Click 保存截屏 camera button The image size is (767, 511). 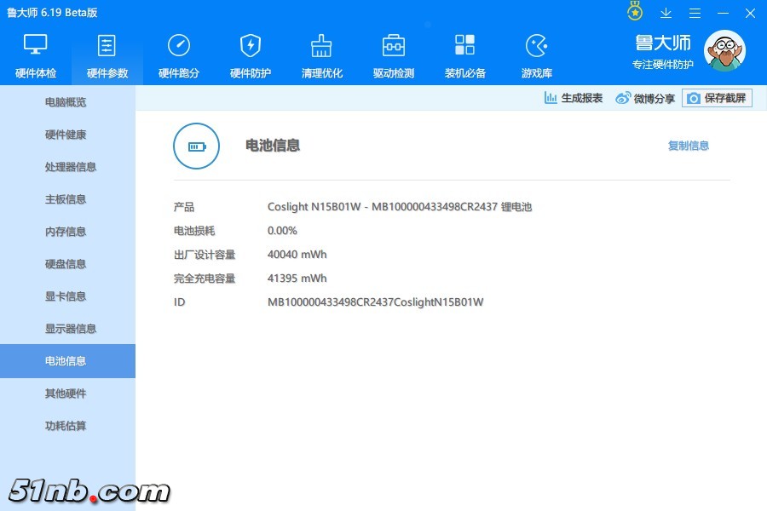point(717,98)
